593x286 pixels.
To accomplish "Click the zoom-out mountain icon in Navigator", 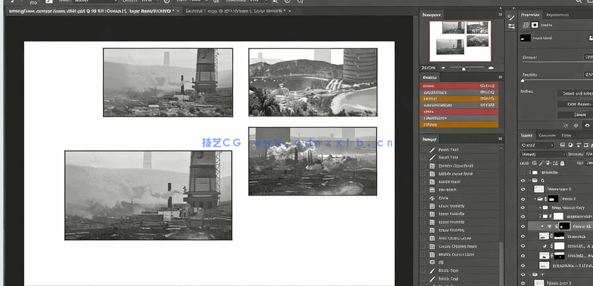I will 443,68.
